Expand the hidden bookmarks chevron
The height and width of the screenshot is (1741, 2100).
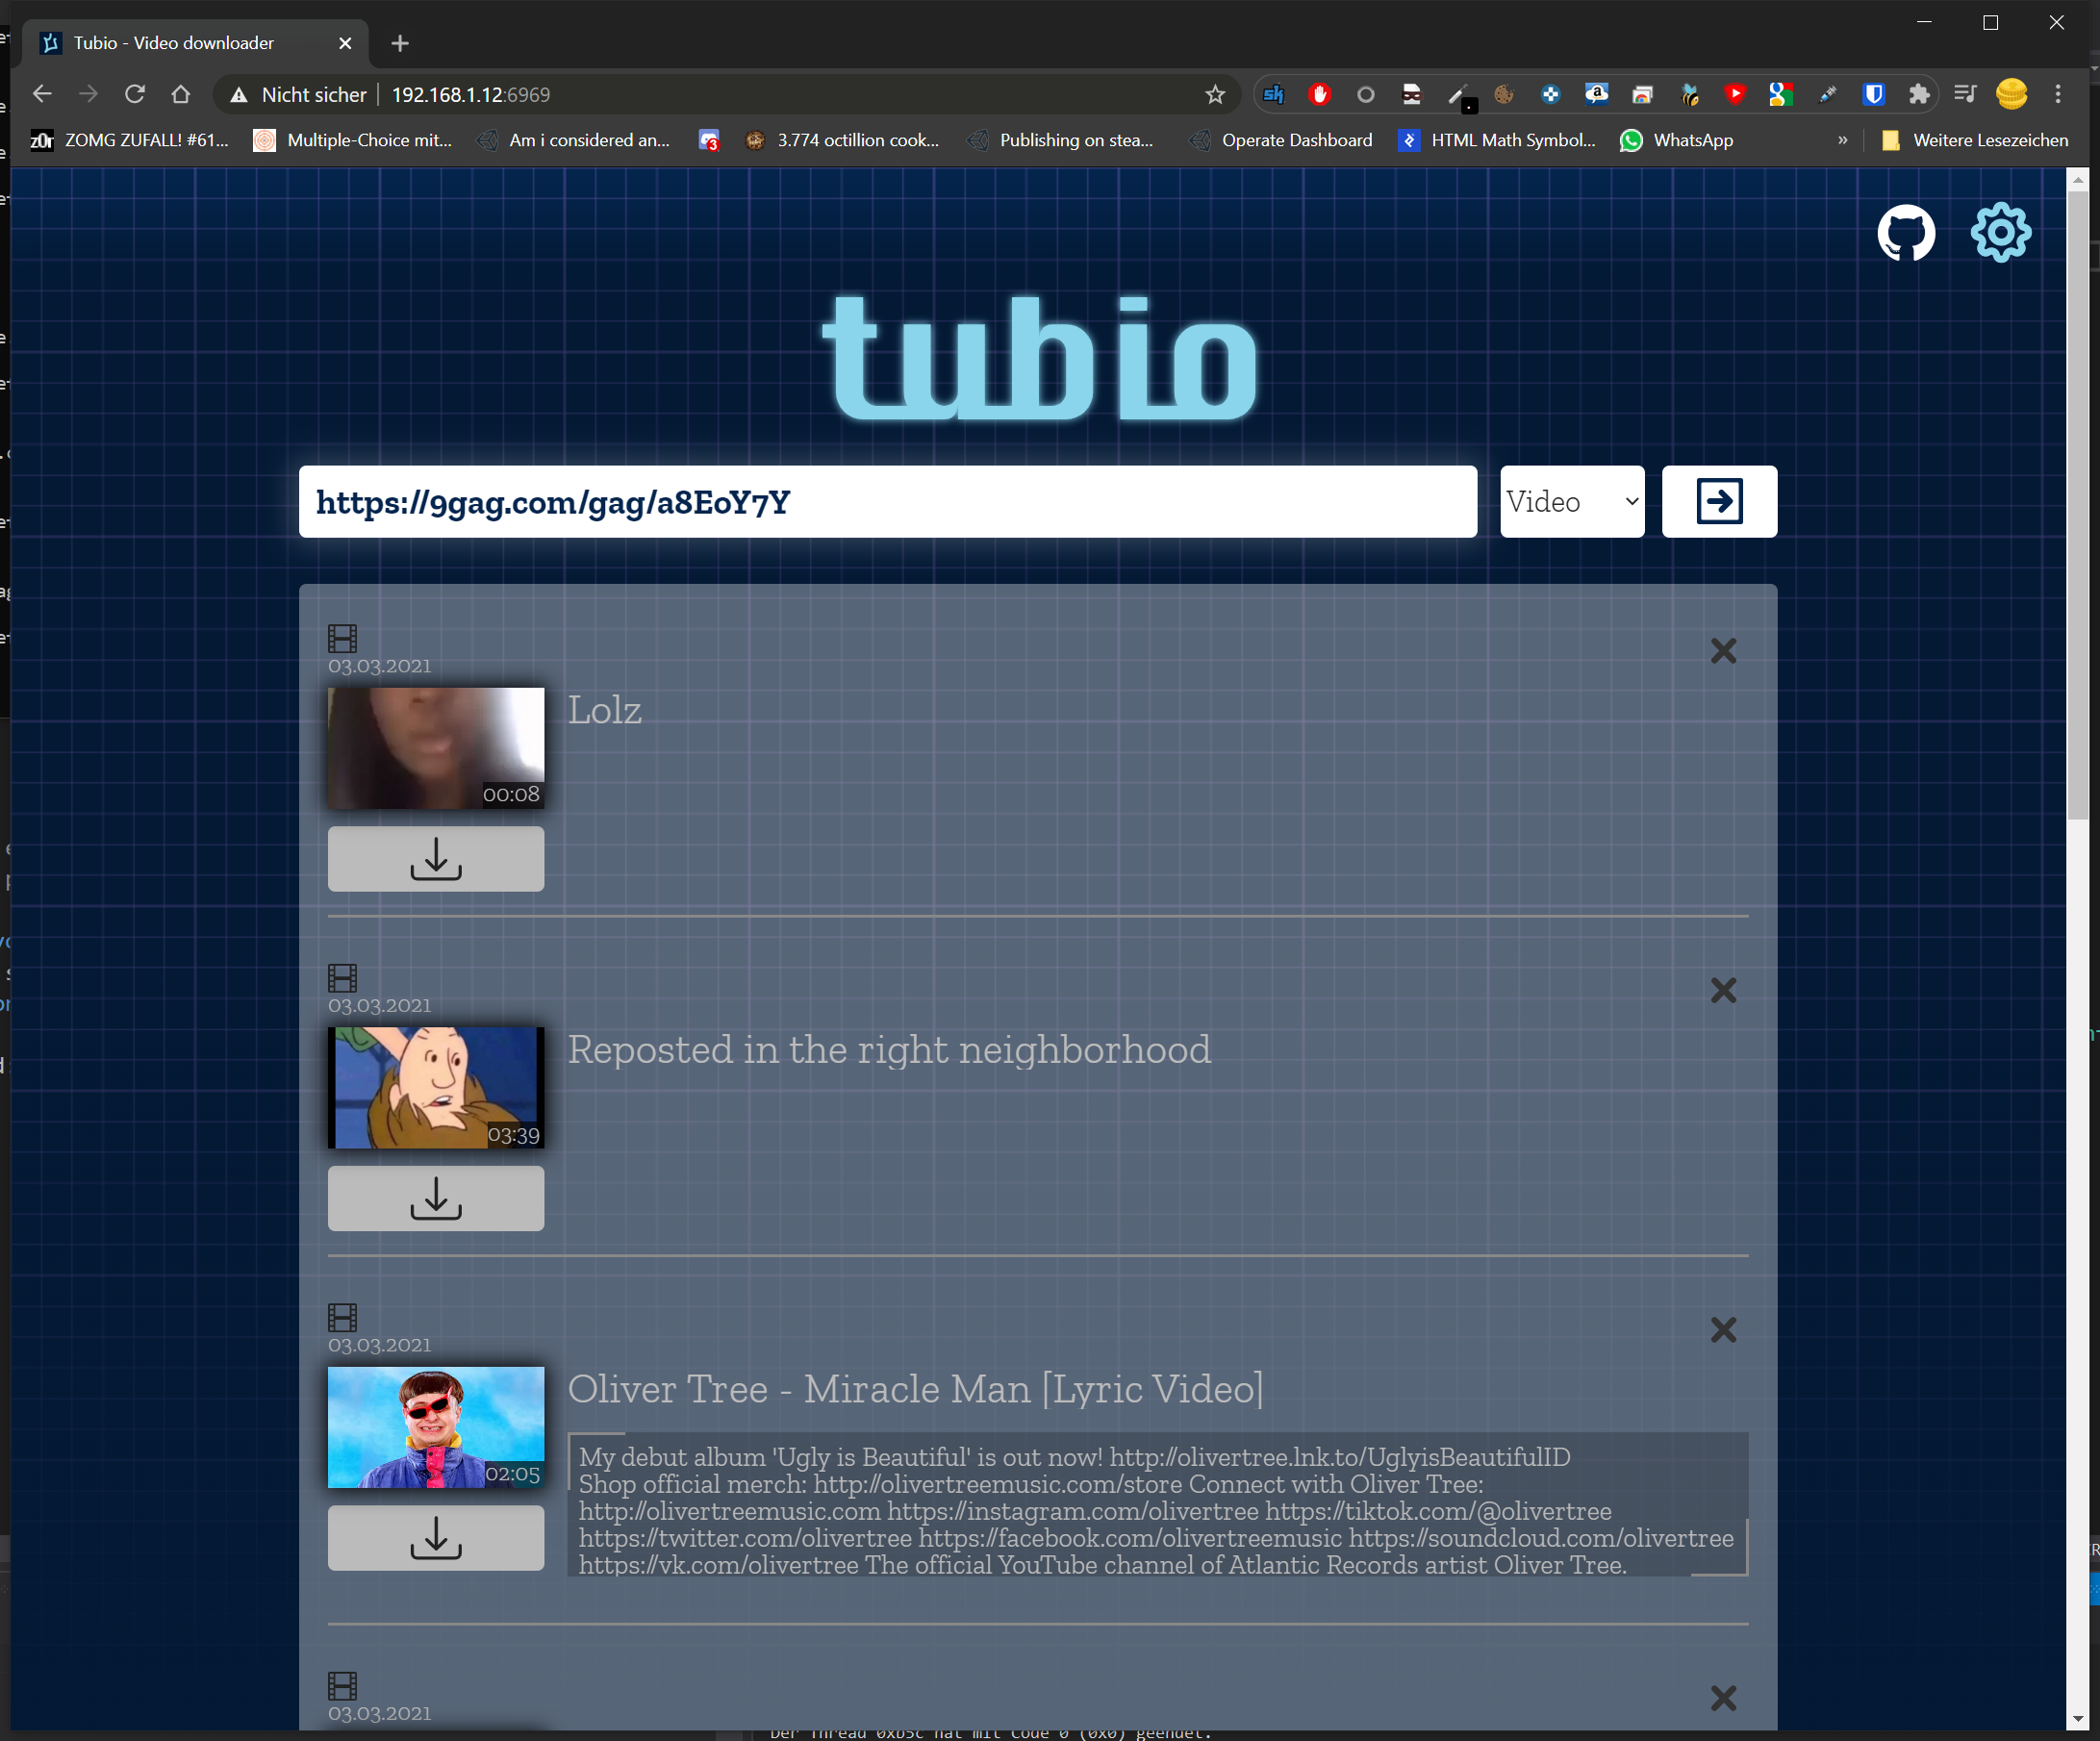tap(1842, 140)
